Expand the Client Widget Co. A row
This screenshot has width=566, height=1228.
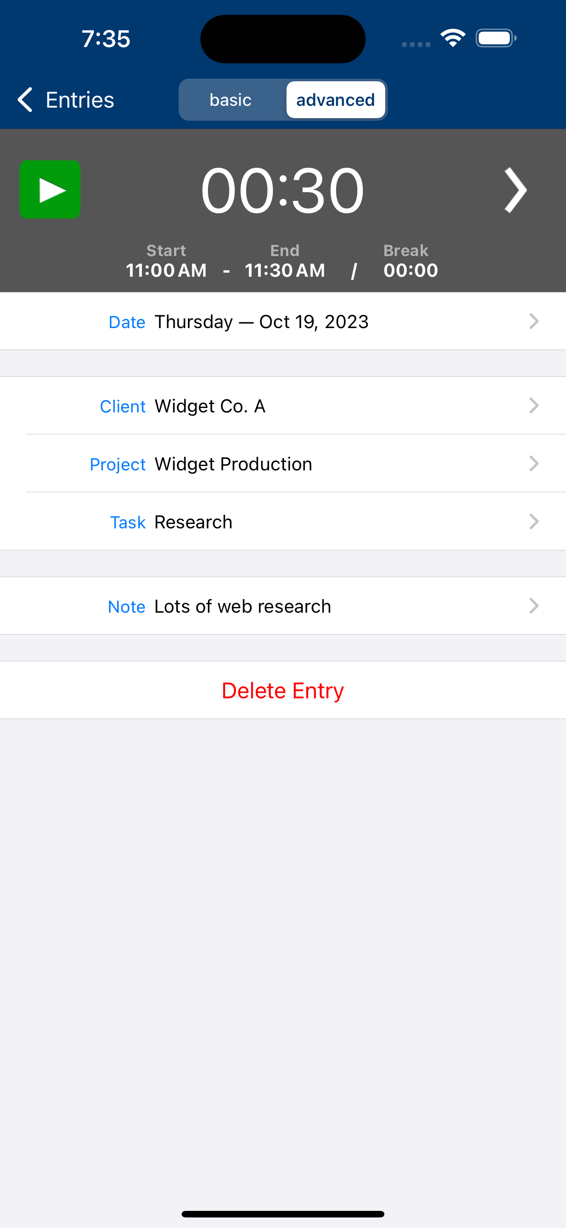pos(283,406)
